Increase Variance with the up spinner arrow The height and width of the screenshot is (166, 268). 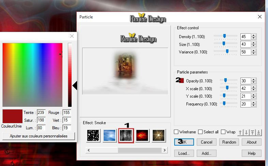coord(254,51)
